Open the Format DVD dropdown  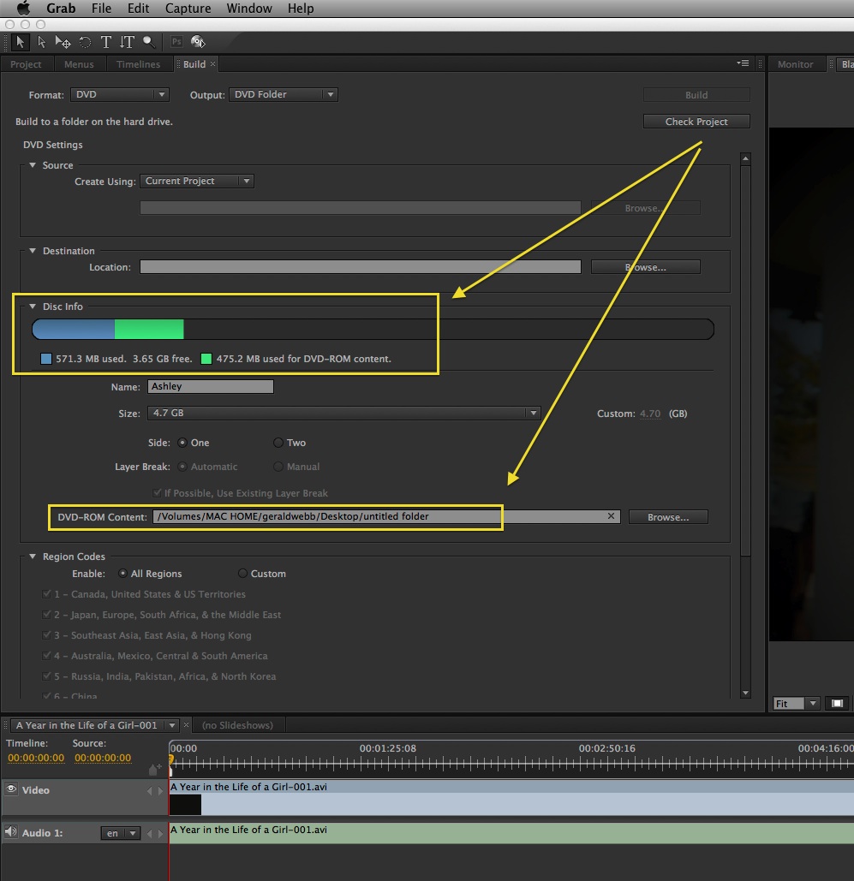pos(119,94)
